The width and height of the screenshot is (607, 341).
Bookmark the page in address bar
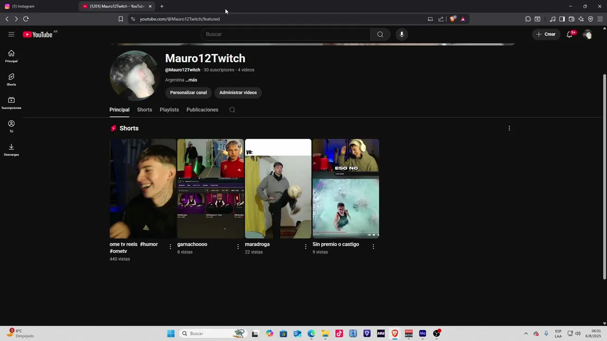(120, 19)
